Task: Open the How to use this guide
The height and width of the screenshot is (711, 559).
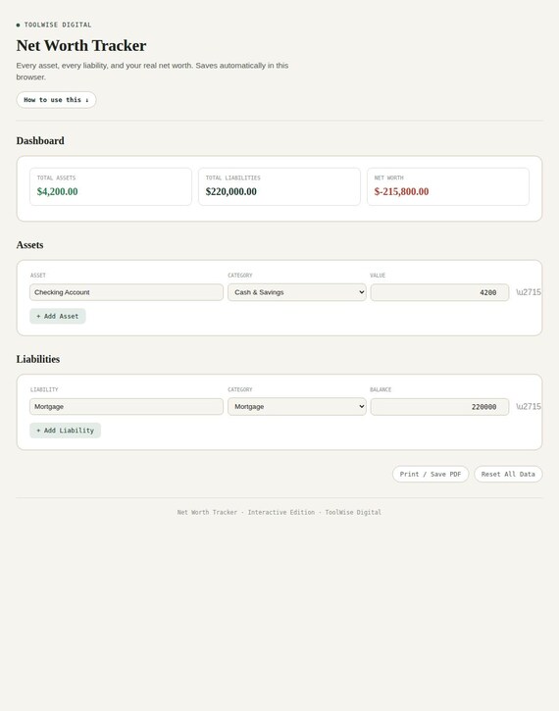Action: pos(56,100)
